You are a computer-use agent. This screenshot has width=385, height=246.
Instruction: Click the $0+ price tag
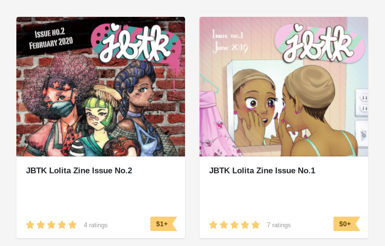[x=346, y=224]
